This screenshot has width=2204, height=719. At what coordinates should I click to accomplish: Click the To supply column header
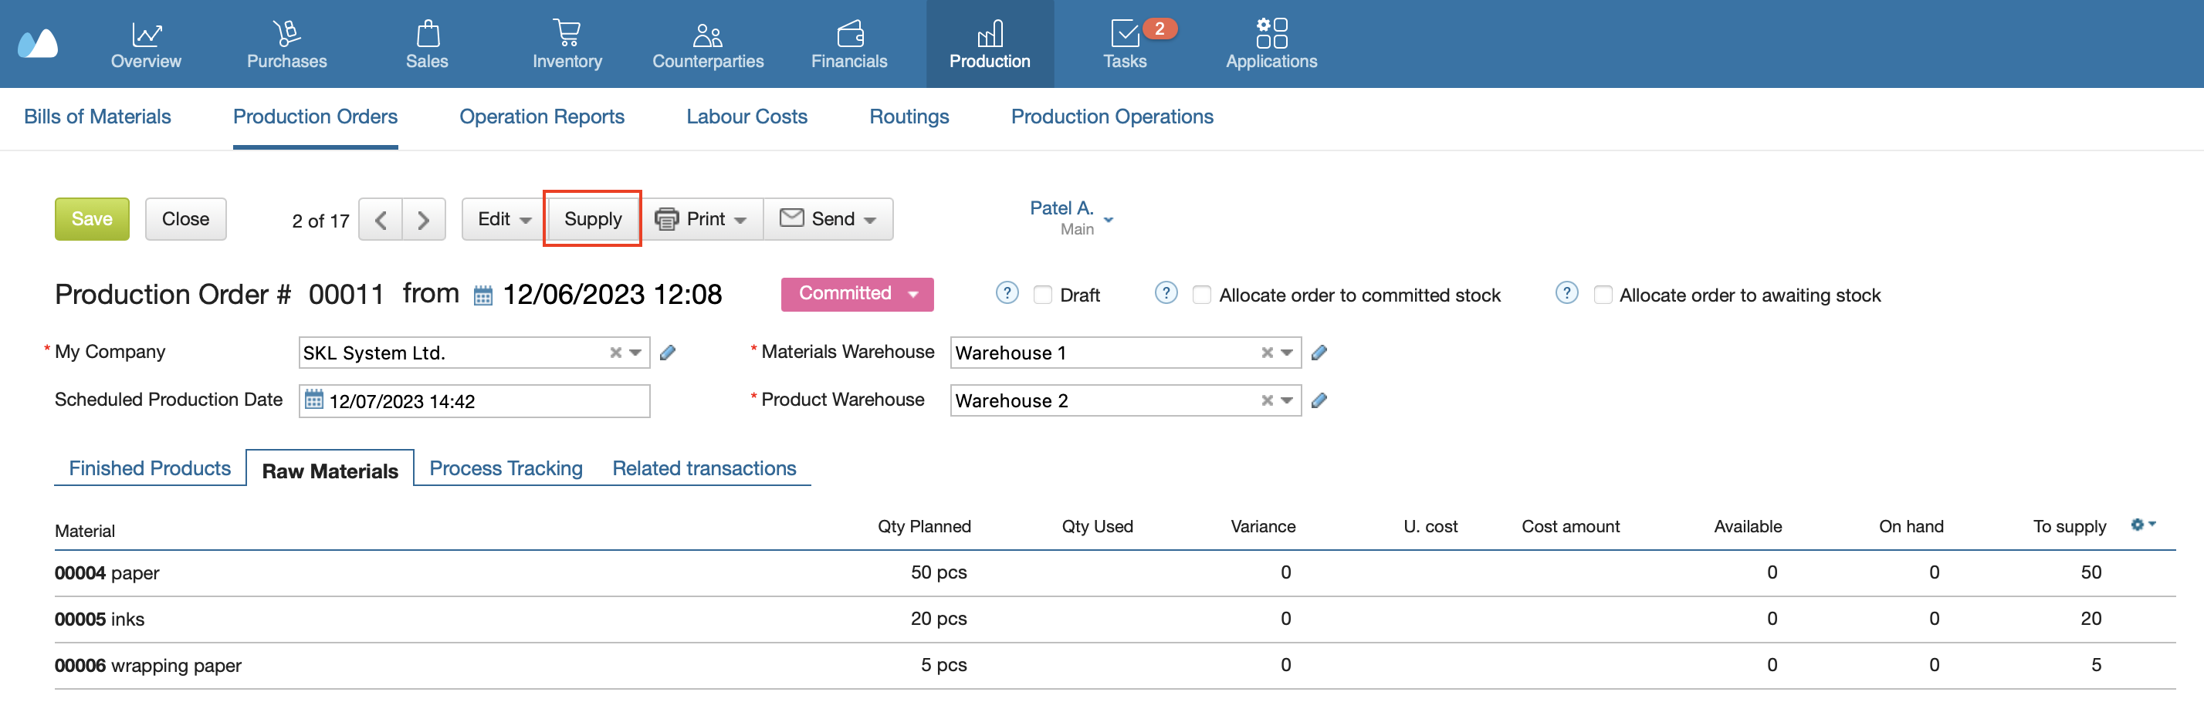click(x=2070, y=527)
